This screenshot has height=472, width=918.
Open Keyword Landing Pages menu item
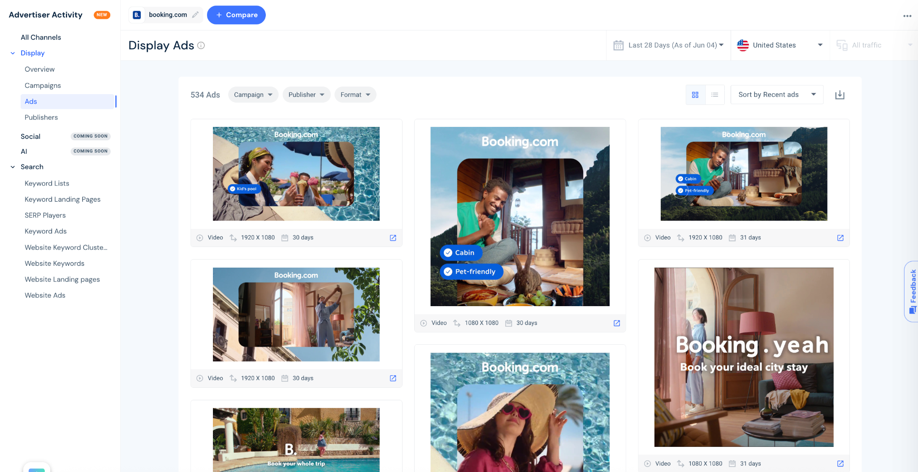pyautogui.click(x=62, y=199)
